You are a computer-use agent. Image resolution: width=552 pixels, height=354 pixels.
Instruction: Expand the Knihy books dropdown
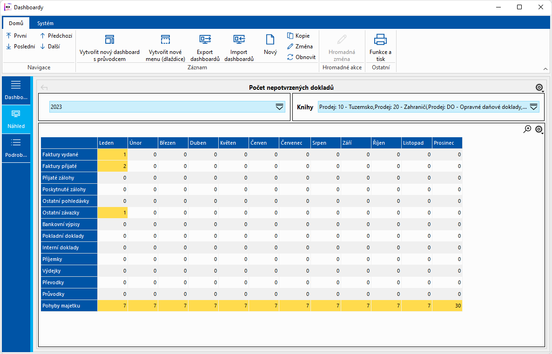click(x=533, y=107)
